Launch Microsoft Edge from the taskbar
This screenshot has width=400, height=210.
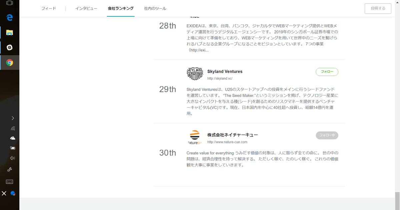coord(10,18)
